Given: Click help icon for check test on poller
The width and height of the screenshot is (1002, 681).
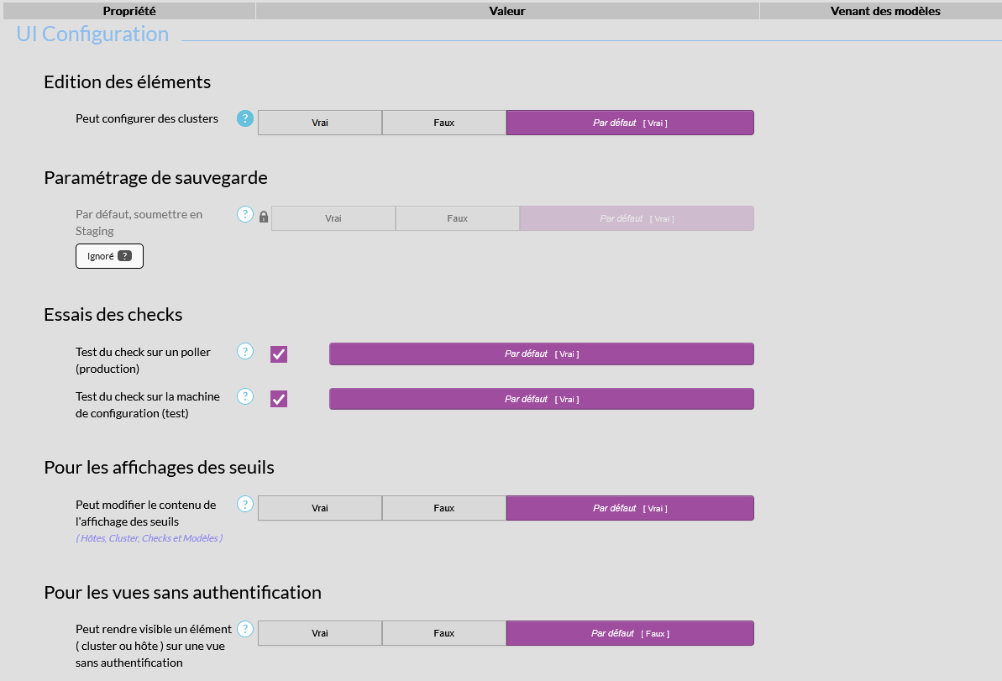Looking at the screenshot, I should pos(245,351).
